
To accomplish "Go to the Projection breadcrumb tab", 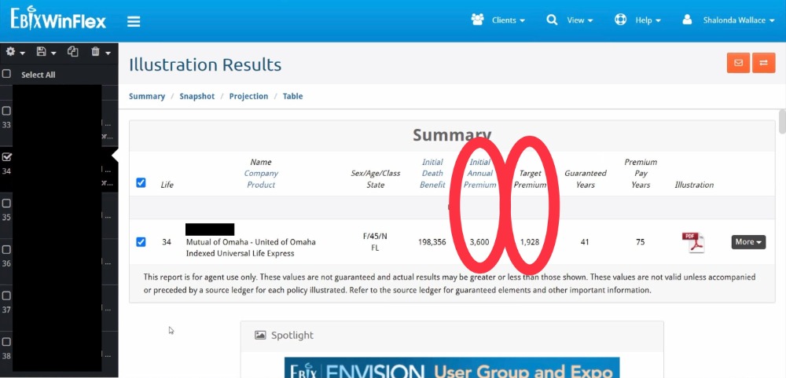I will 248,96.
